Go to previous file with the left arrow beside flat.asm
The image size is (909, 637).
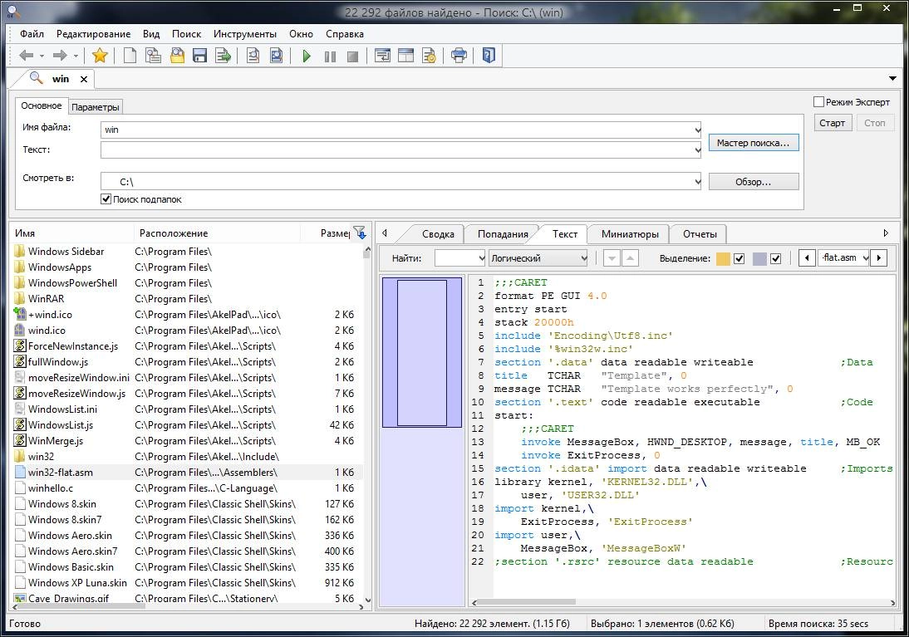pyautogui.click(x=807, y=258)
